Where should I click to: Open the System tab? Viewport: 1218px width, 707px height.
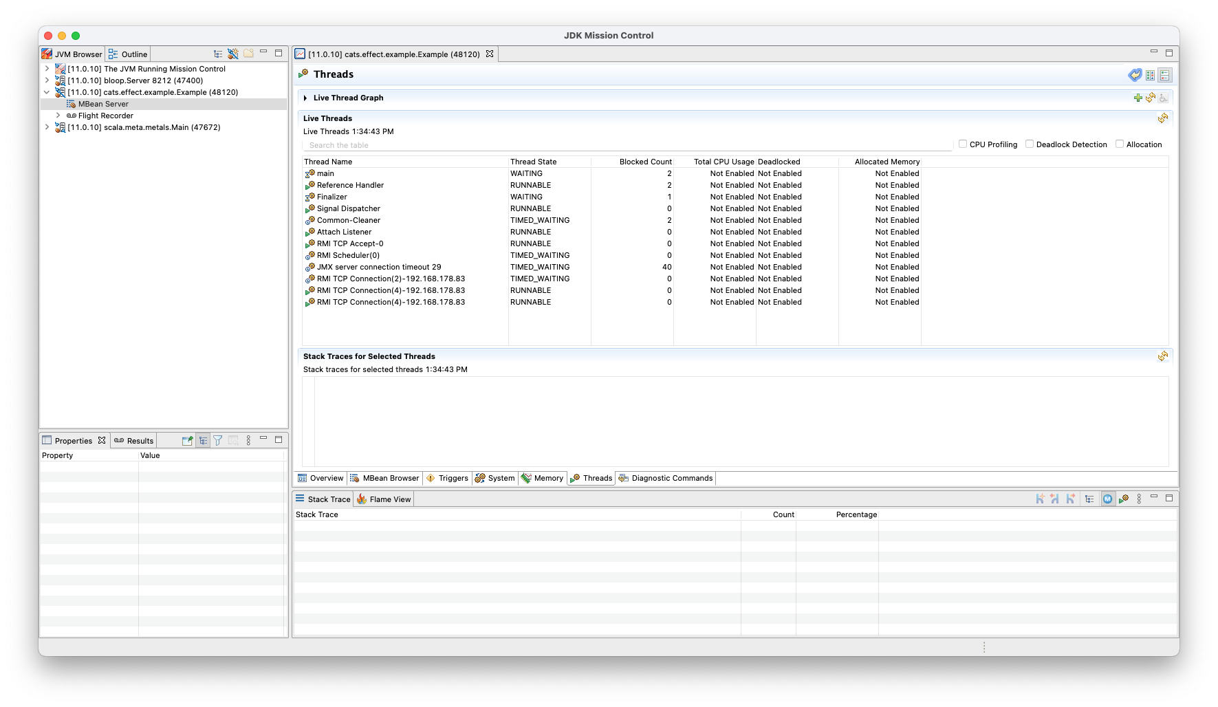pos(495,478)
